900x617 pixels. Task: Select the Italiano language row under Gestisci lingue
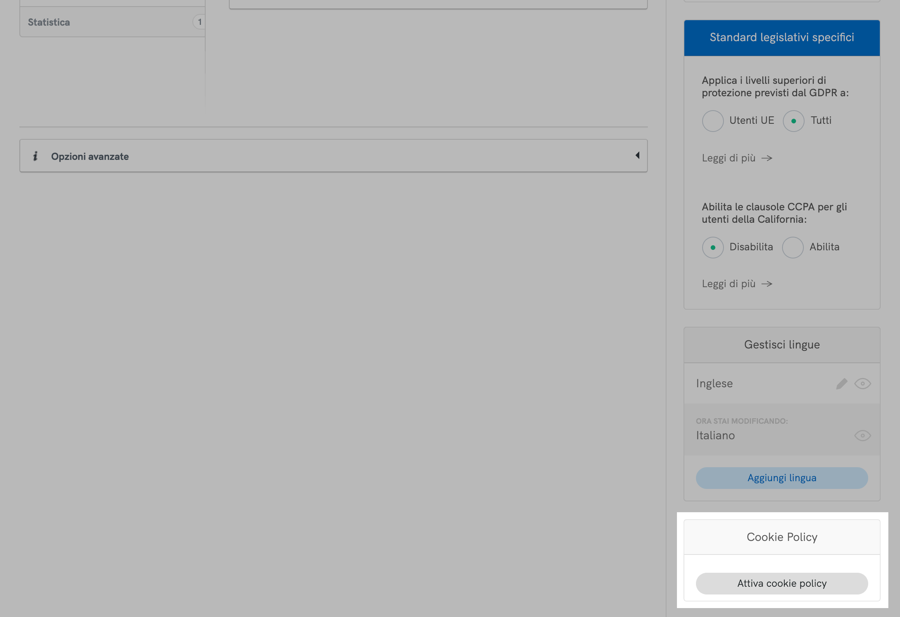tap(716, 435)
